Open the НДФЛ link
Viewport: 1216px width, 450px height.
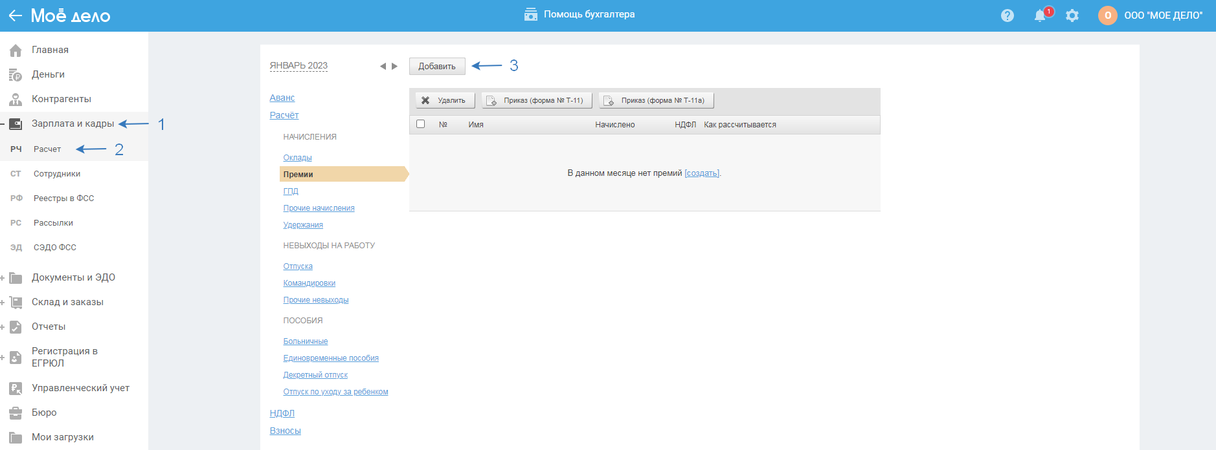coord(282,413)
